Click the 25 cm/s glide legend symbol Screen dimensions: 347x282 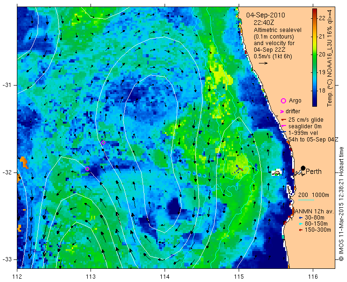point(284,120)
